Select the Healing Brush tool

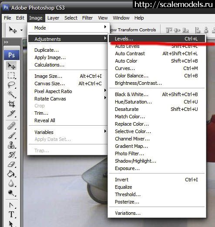coord(11,126)
